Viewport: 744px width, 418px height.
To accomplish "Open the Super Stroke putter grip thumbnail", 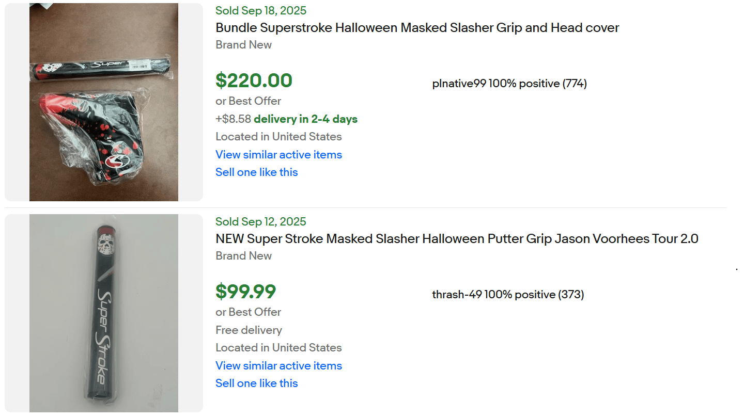I will pos(104,313).
